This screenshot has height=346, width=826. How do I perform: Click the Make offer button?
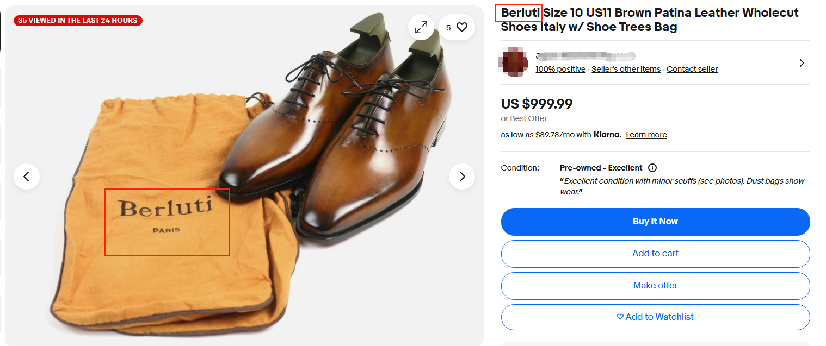click(655, 285)
